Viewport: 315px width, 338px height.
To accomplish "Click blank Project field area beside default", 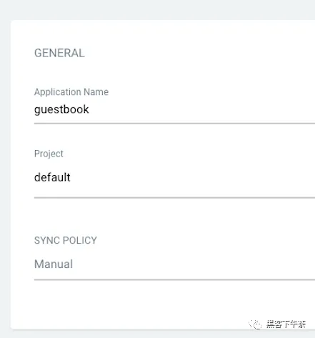I will [193, 177].
